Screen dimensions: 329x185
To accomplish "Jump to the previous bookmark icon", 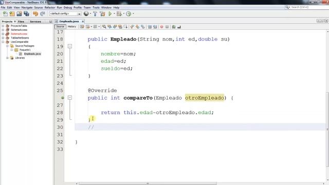I will (132, 27).
